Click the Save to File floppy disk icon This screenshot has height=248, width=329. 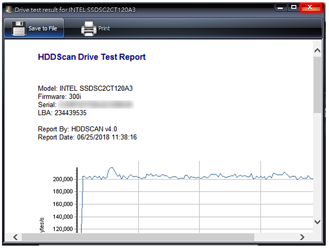point(19,28)
